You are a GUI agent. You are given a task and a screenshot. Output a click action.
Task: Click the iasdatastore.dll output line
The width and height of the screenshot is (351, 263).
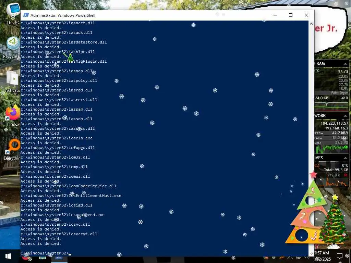coord(63,42)
